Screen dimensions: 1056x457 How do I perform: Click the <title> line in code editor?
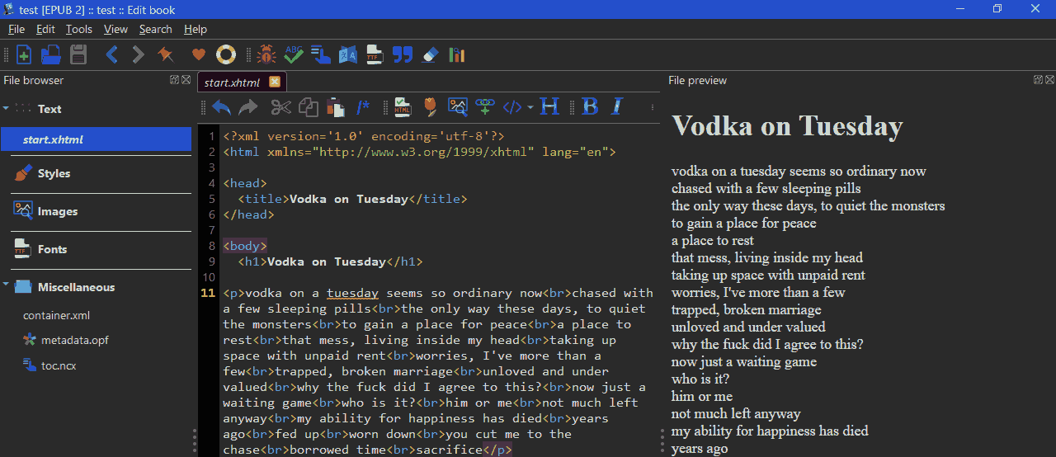coord(352,199)
